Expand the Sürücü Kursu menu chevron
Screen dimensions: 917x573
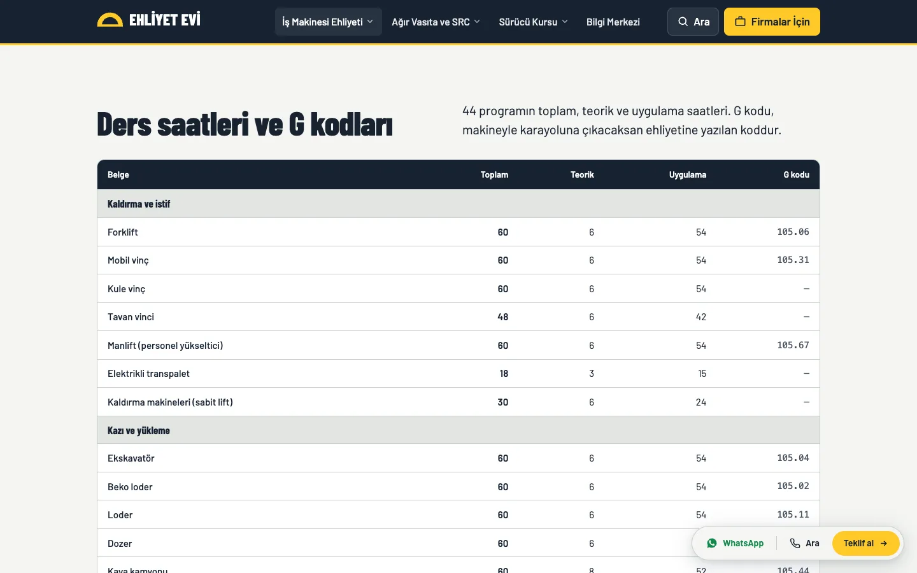point(565,22)
